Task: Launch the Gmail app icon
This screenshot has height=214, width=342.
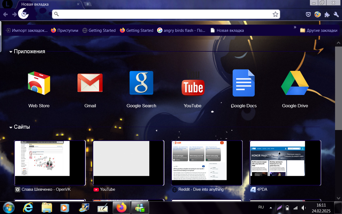Action: point(90,83)
